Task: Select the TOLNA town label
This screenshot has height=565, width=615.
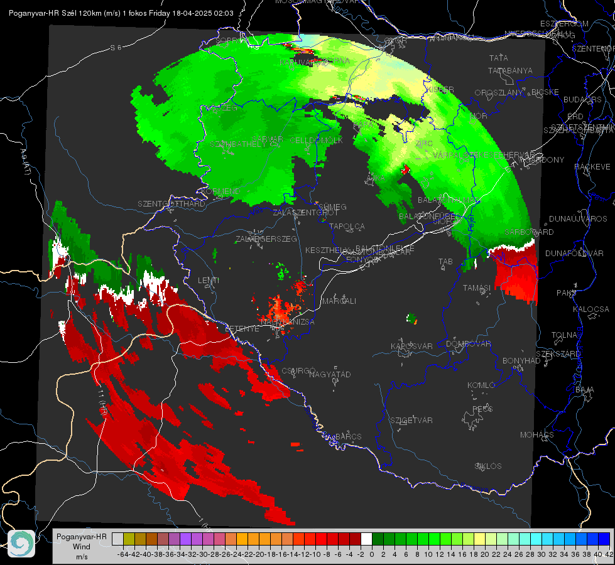Action: click(x=564, y=335)
